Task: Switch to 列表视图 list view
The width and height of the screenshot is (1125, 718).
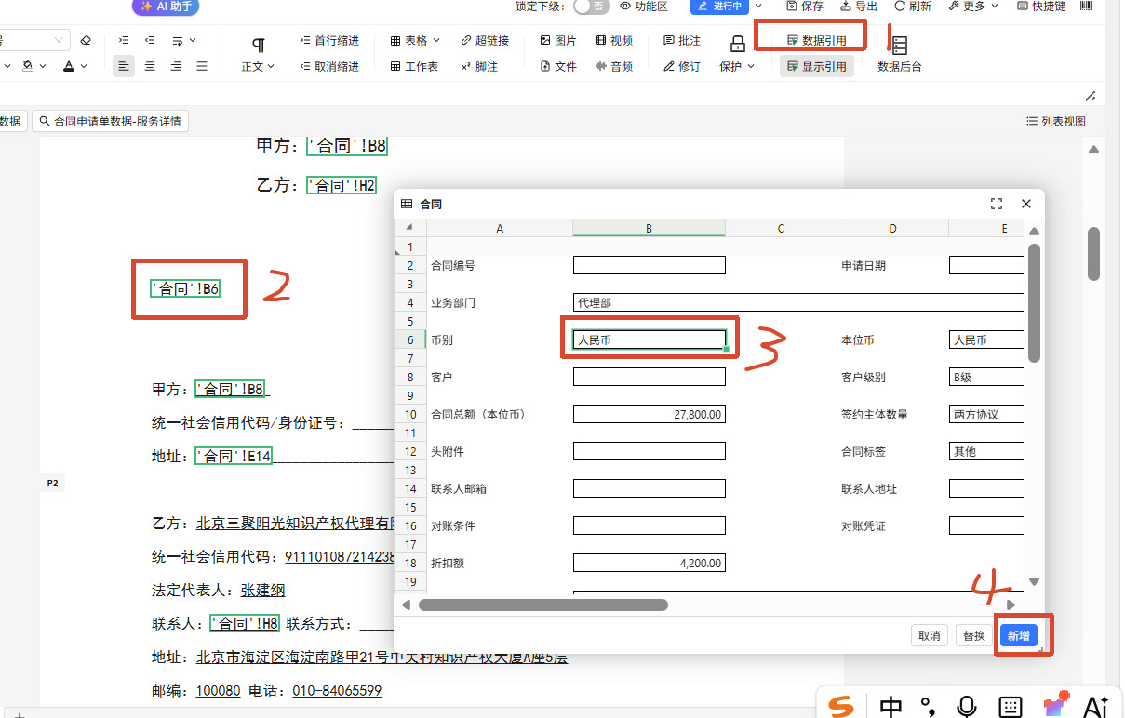Action: [x=1056, y=122]
